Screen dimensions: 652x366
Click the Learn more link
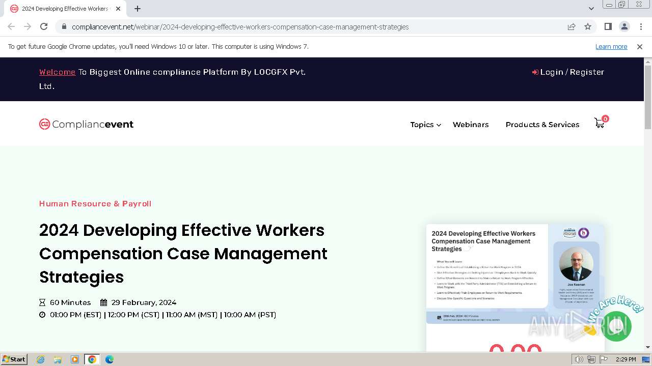(611, 46)
